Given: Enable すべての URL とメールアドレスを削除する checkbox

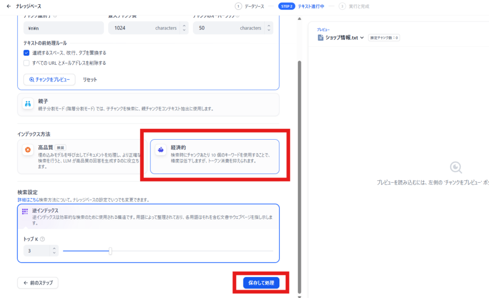Looking at the screenshot, I should pyautogui.click(x=27, y=63).
